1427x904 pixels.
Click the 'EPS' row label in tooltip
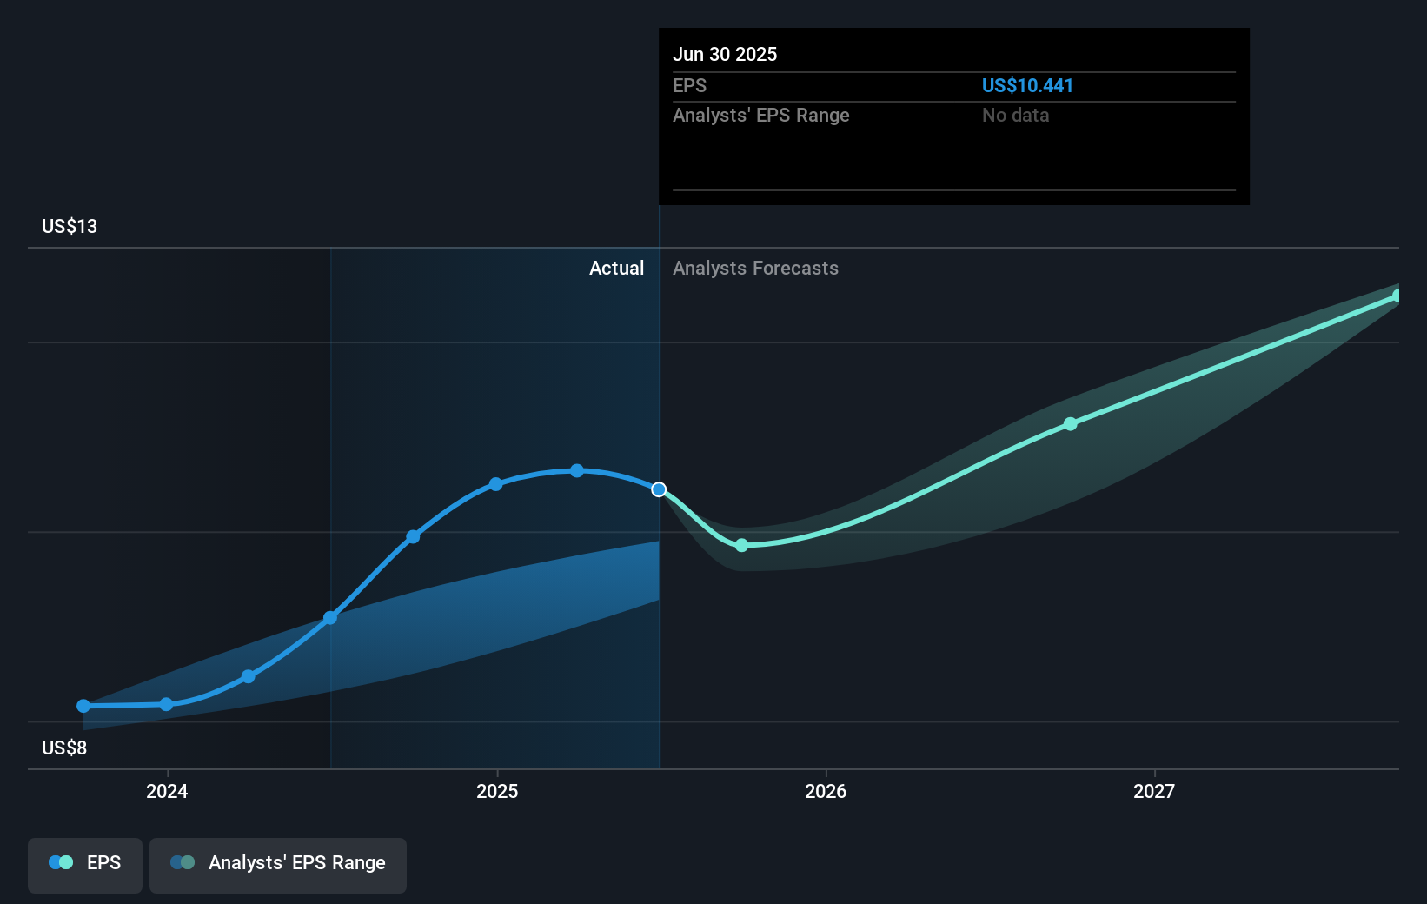coord(689,85)
